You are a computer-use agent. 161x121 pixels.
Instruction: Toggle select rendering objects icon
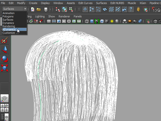click(x=125, y=9)
